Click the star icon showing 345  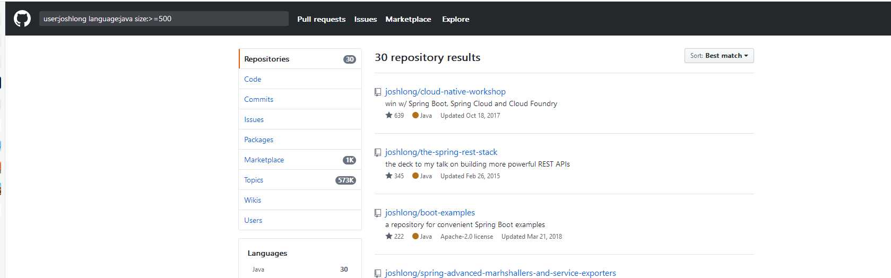[x=389, y=176]
